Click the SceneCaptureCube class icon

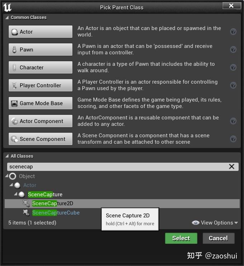tap(26, 213)
